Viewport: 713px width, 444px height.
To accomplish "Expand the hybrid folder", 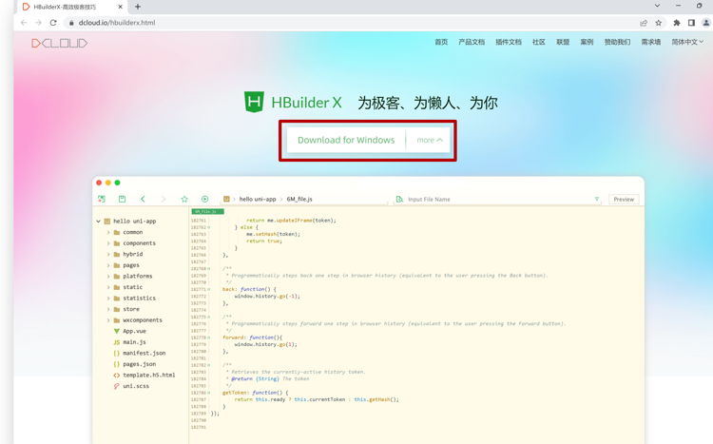I will pyautogui.click(x=108, y=254).
